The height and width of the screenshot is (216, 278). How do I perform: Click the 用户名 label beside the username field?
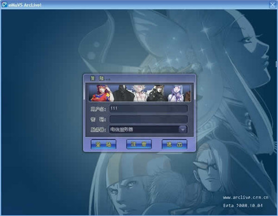98,109
